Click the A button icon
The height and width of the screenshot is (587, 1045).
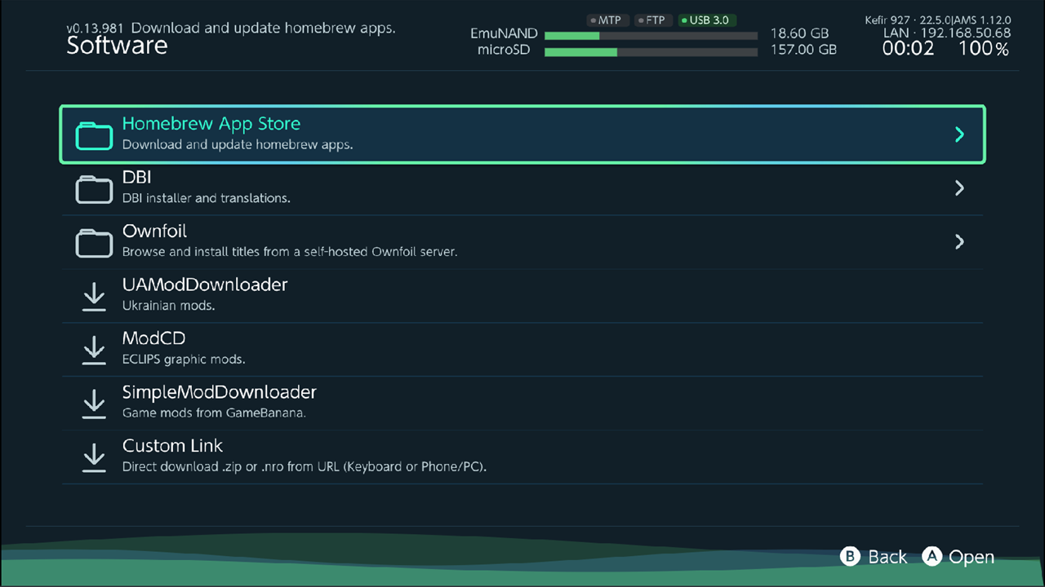coord(932,556)
